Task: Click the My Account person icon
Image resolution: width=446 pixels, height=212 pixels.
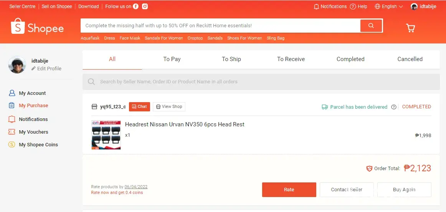Action: point(12,93)
